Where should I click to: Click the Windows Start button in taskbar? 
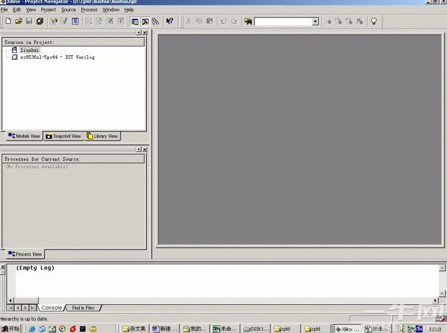tap(11, 329)
